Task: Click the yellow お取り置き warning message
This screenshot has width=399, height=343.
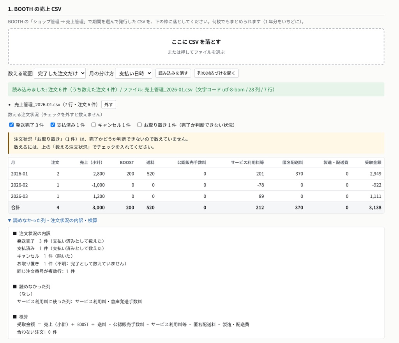Action: click(196, 143)
